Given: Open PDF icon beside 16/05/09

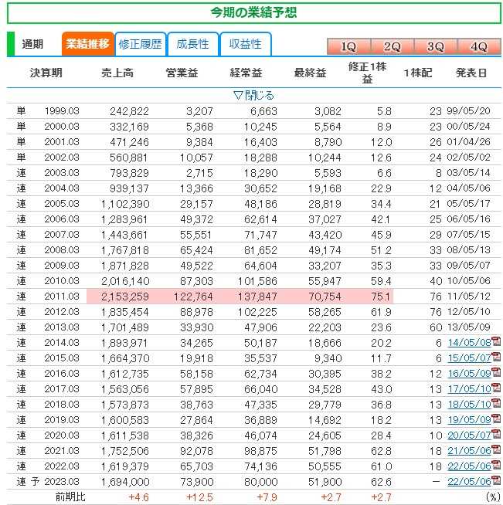Looking at the screenshot, I should click(x=496, y=372).
